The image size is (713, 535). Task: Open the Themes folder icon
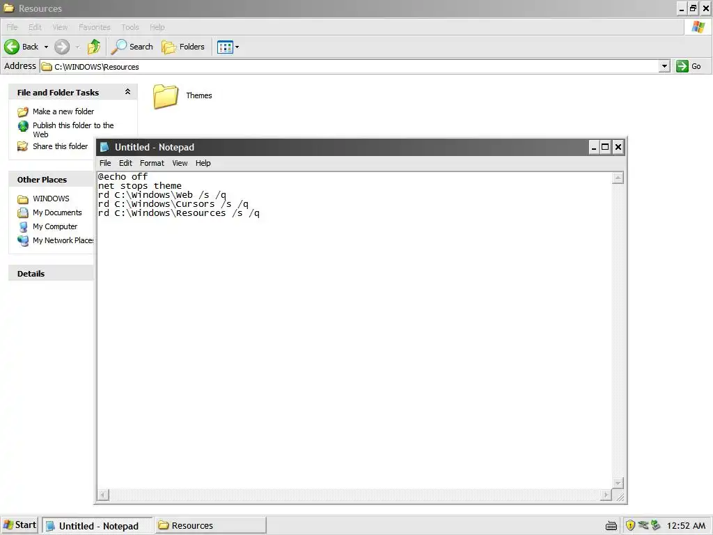tap(165, 96)
